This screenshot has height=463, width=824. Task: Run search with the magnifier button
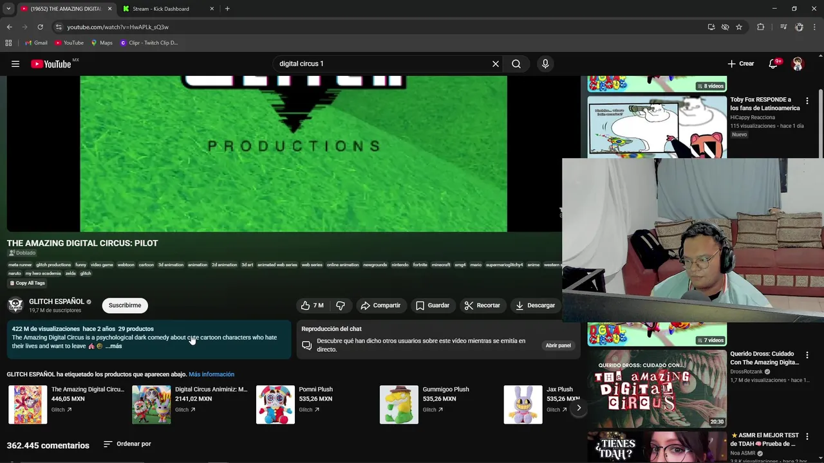516,64
